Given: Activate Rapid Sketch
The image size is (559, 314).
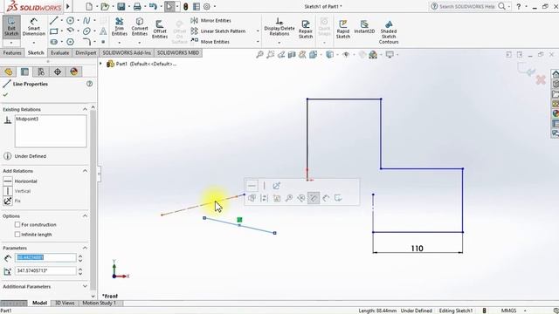Looking at the screenshot, I should coord(343,29).
